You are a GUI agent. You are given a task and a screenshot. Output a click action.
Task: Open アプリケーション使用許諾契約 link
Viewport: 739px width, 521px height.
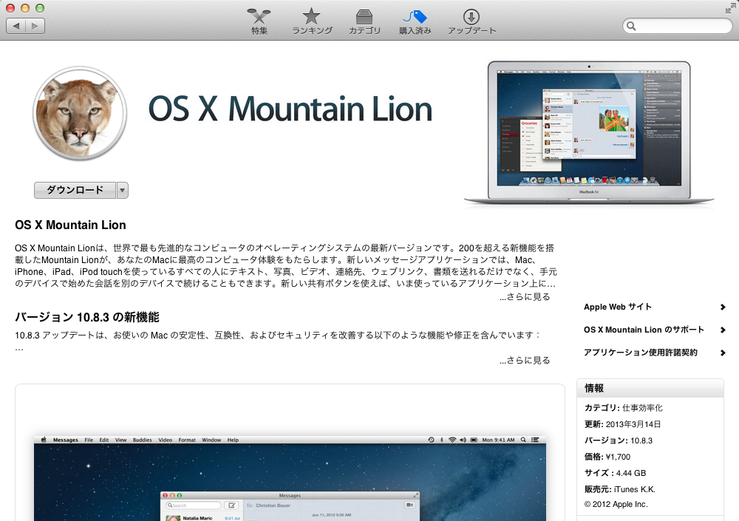click(641, 353)
